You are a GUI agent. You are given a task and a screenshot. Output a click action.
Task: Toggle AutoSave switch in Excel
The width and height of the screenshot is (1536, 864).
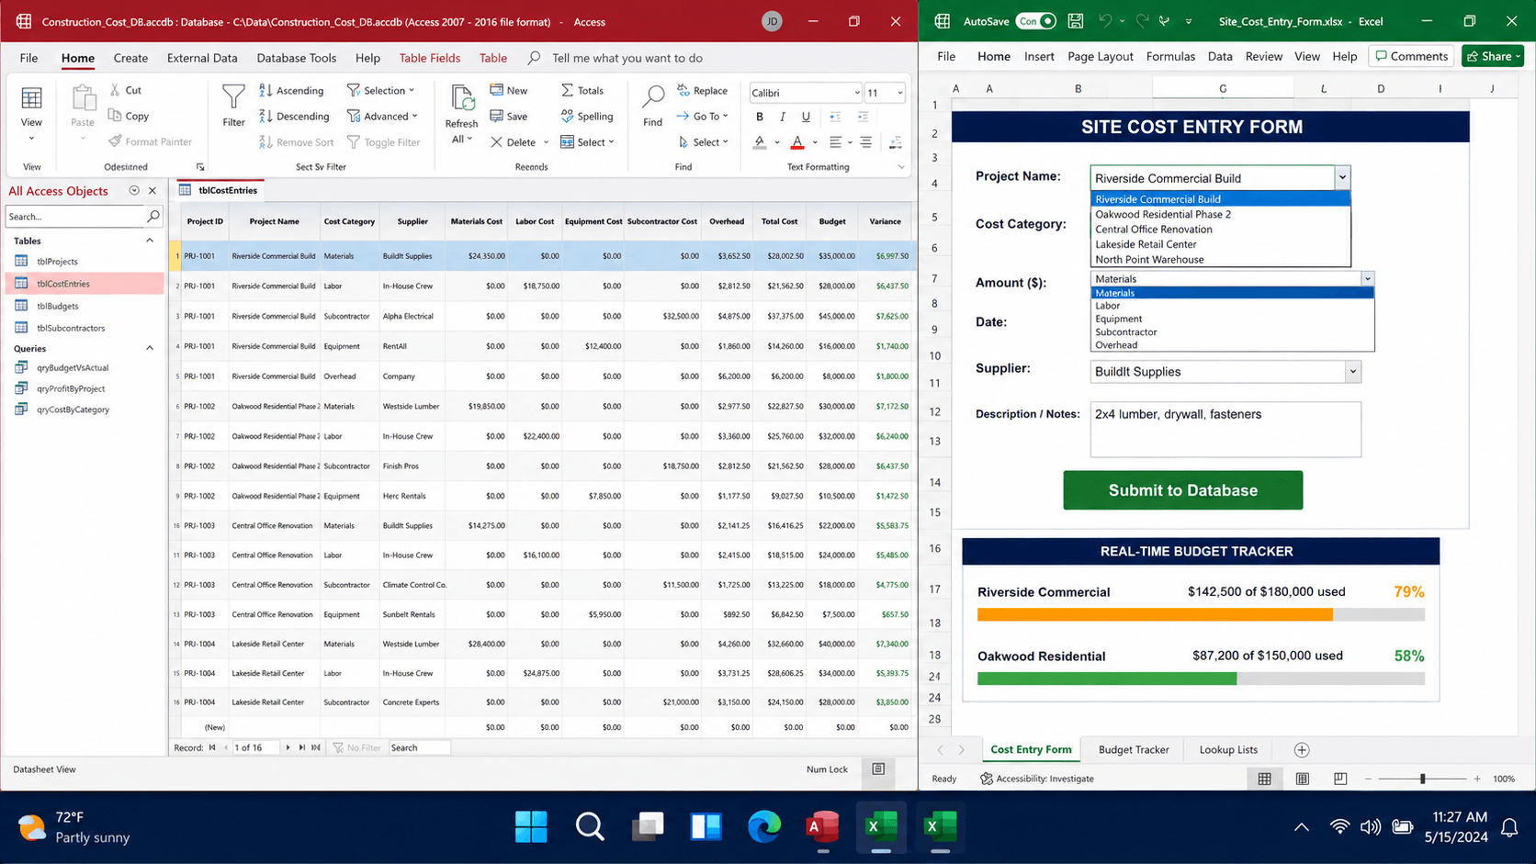tap(1036, 21)
